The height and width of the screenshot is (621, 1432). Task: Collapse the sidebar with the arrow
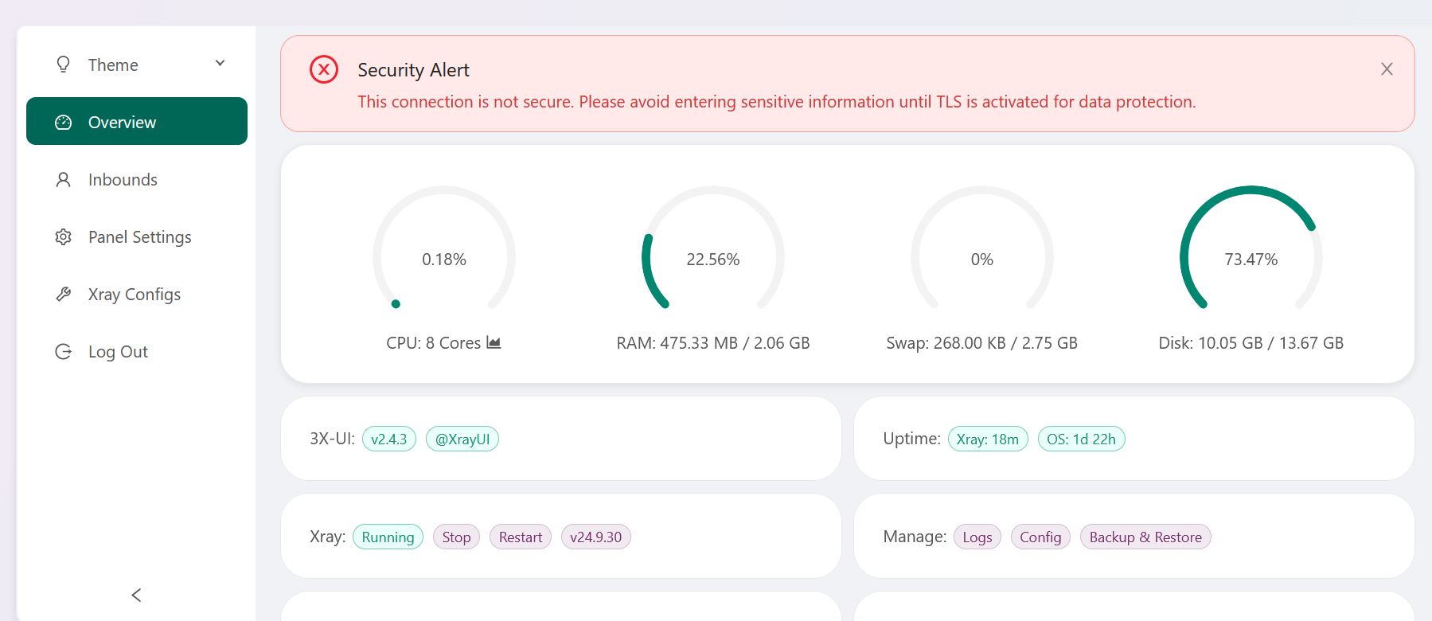pyautogui.click(x=136, y=595)
